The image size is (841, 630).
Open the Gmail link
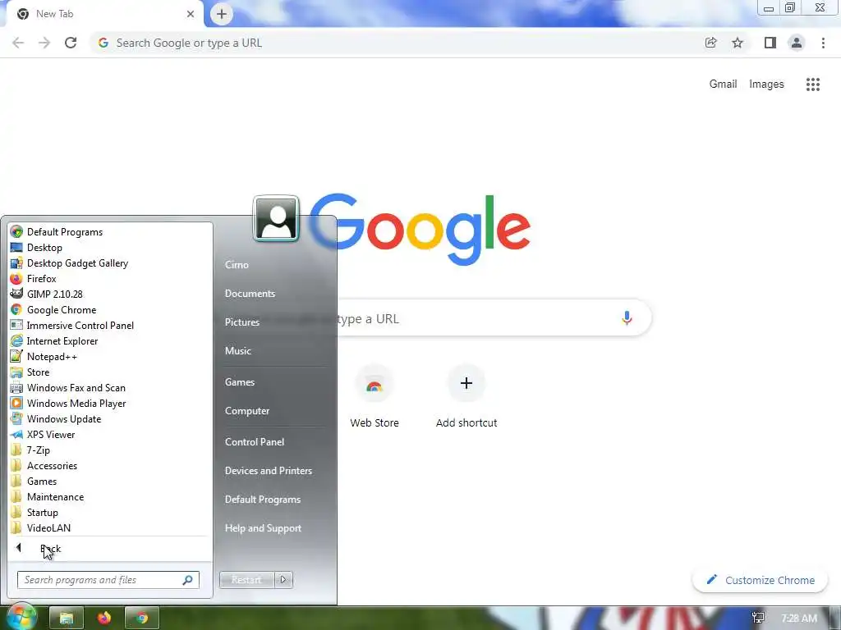(723, 84)
